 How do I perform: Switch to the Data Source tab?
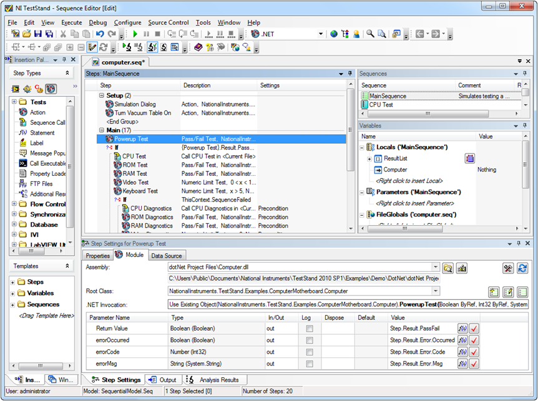(167, 256)
